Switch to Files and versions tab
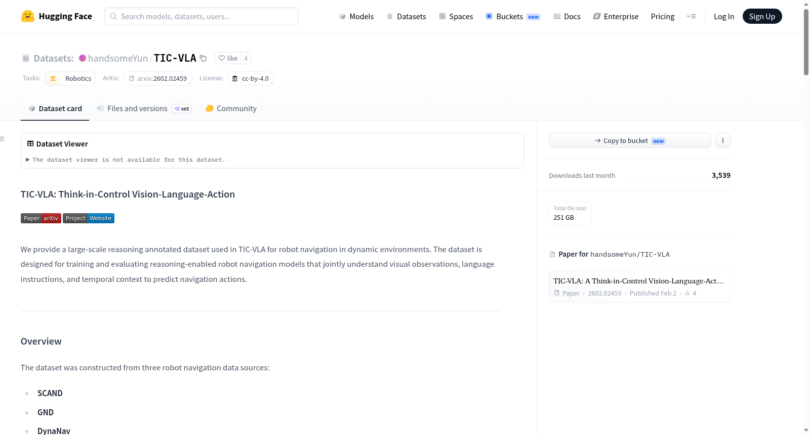Viewport: 810px width, 435px height. (x=144, y=109)
